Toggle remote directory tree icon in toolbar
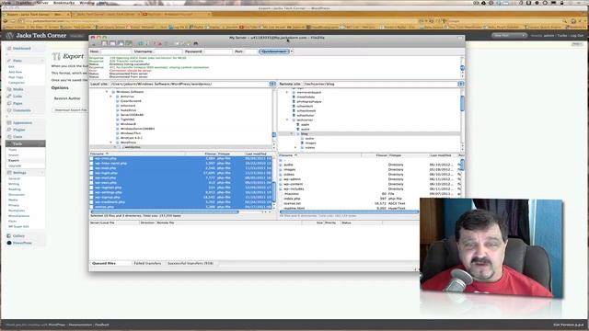 pos(121,44)
